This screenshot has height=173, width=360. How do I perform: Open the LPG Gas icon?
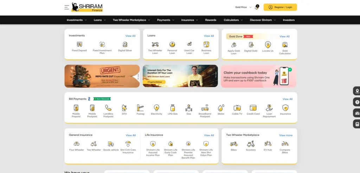point(173,108)
